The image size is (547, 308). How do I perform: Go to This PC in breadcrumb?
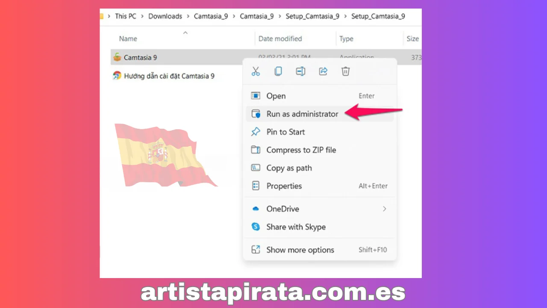click(126, 16)
